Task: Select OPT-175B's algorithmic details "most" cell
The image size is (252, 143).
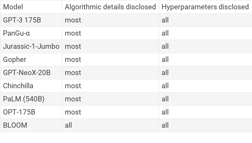Action: pos(73,112)
